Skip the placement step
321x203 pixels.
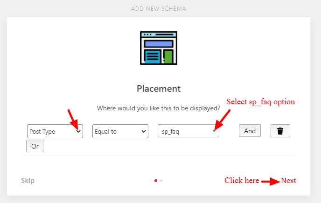(28, 181)
